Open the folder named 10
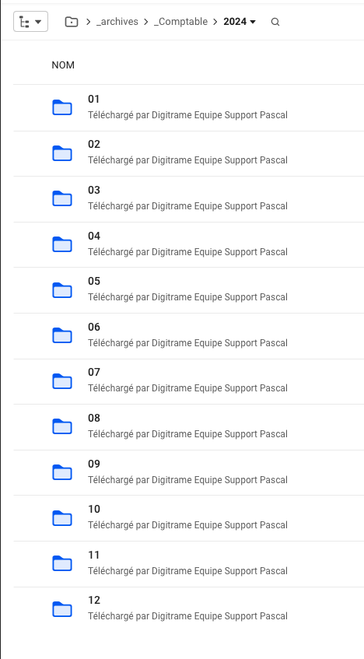The width and height of the screenshot is (364, 659). 94,510
